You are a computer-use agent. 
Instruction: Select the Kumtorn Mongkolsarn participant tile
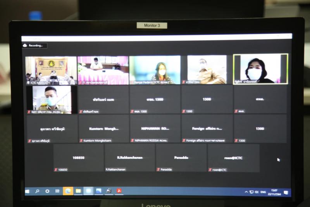tap(103, 129)
